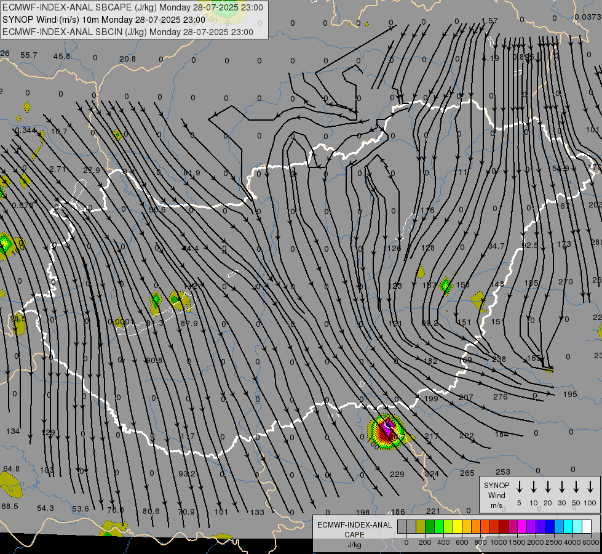Click the map value 84.7
602x554 pixels.
click(496, 246)
